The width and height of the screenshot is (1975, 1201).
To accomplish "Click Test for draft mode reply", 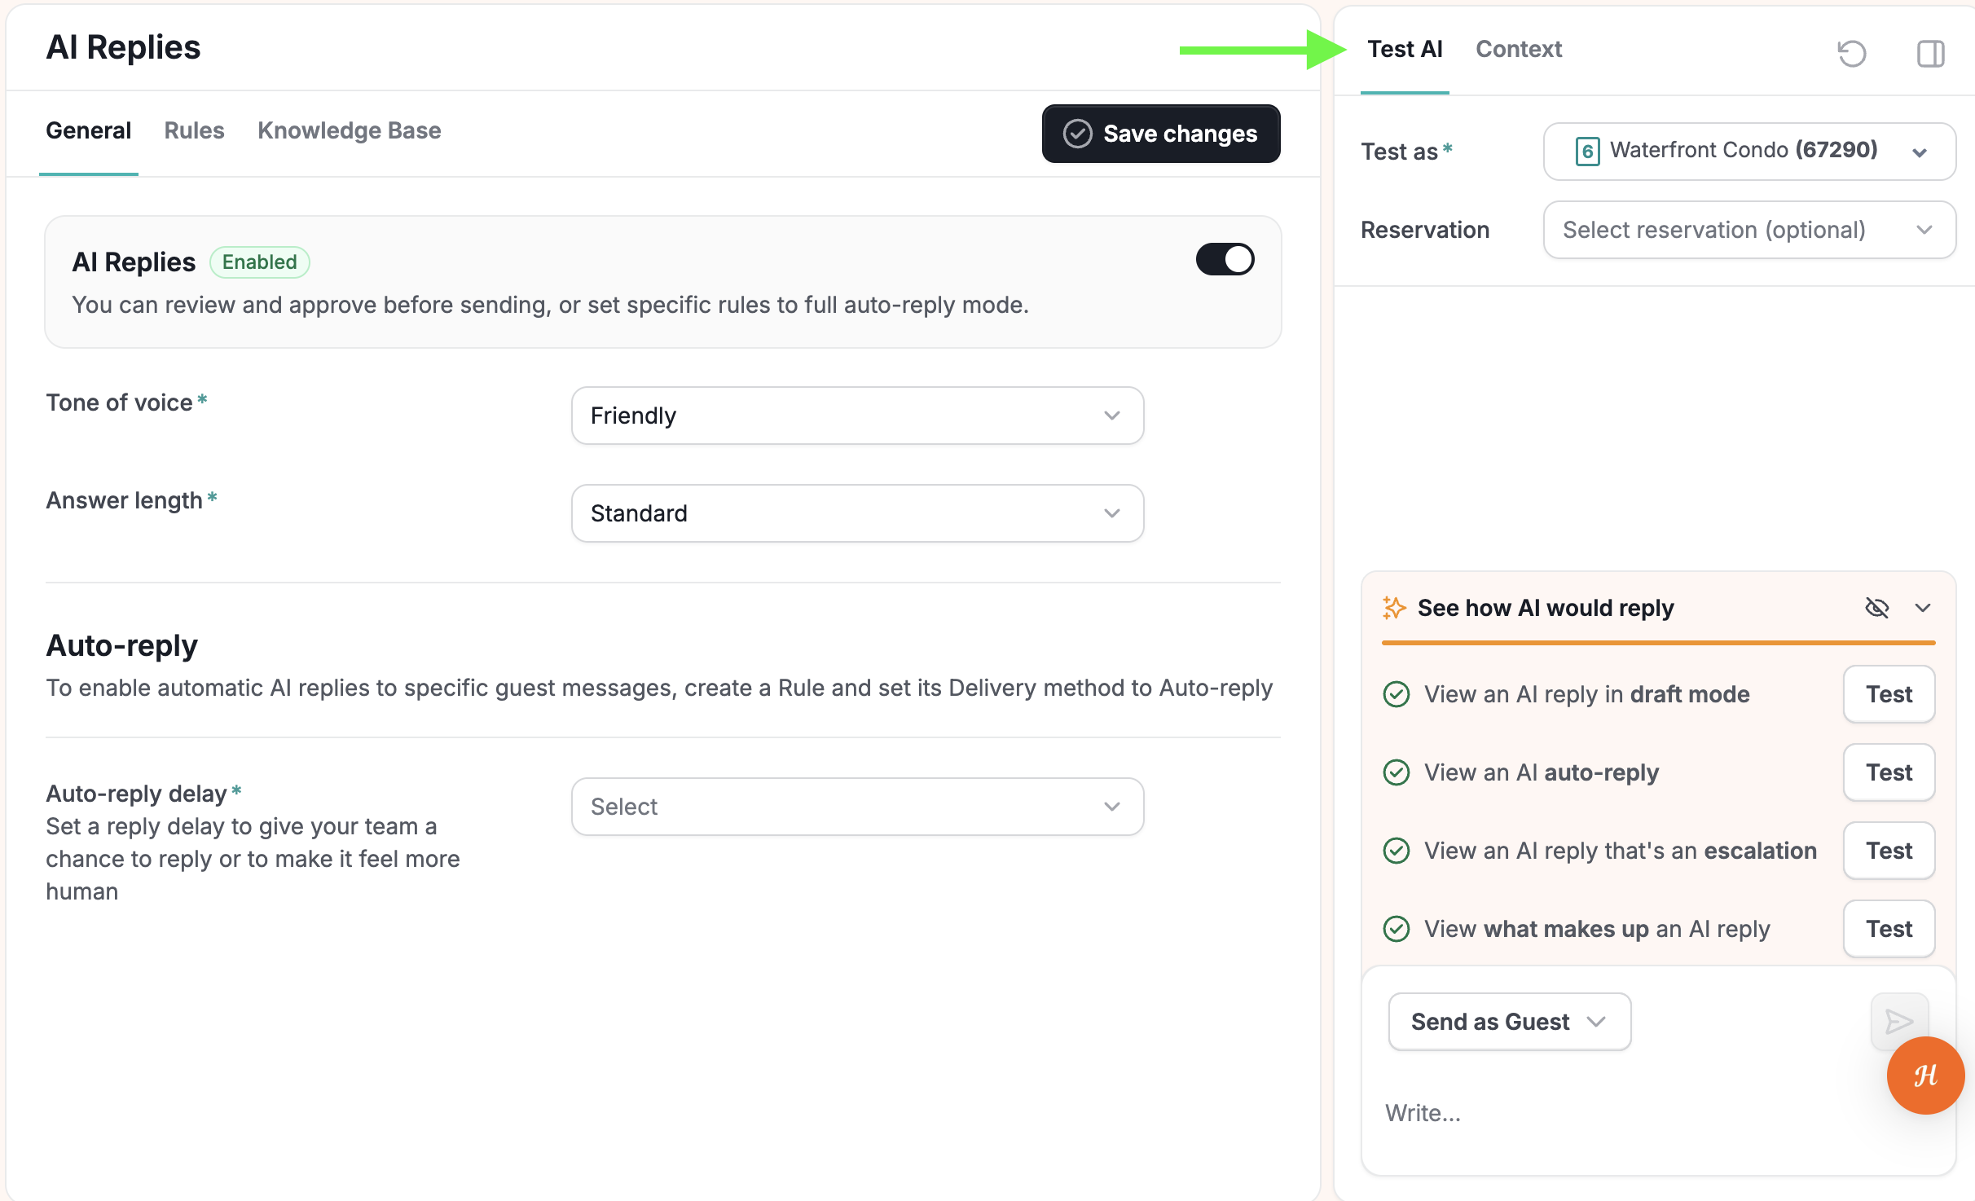I will (x=1889, y=694).
